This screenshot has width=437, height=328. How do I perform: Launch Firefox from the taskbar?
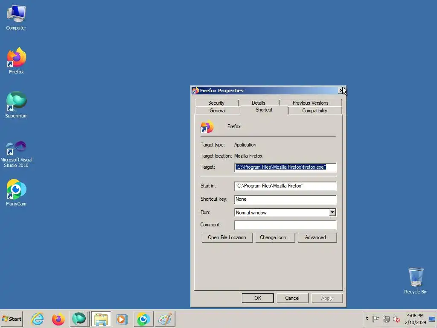(58, 319)
